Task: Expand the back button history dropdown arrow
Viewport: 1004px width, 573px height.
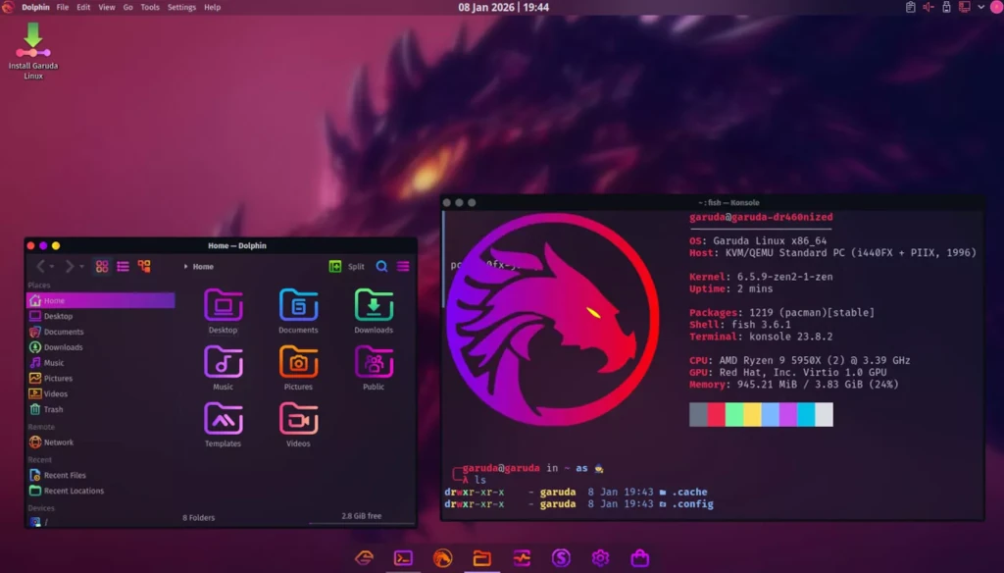Action: click(53, 266)
